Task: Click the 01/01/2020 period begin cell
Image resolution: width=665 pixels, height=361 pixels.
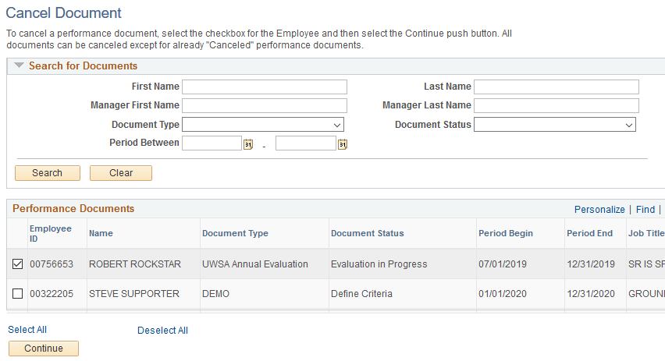Action: [x=503, y=294]
